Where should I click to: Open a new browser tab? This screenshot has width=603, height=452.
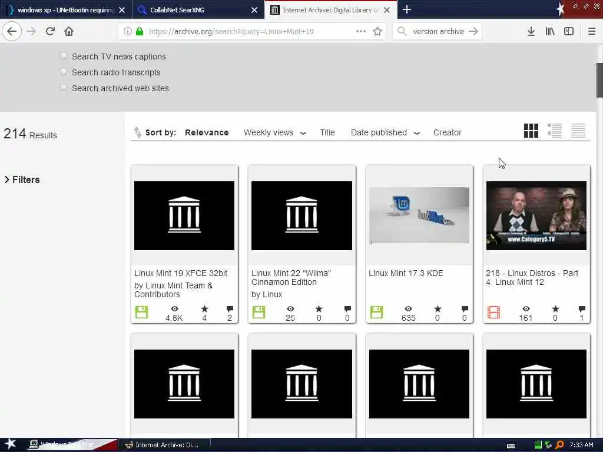click(x=407, y=9)
